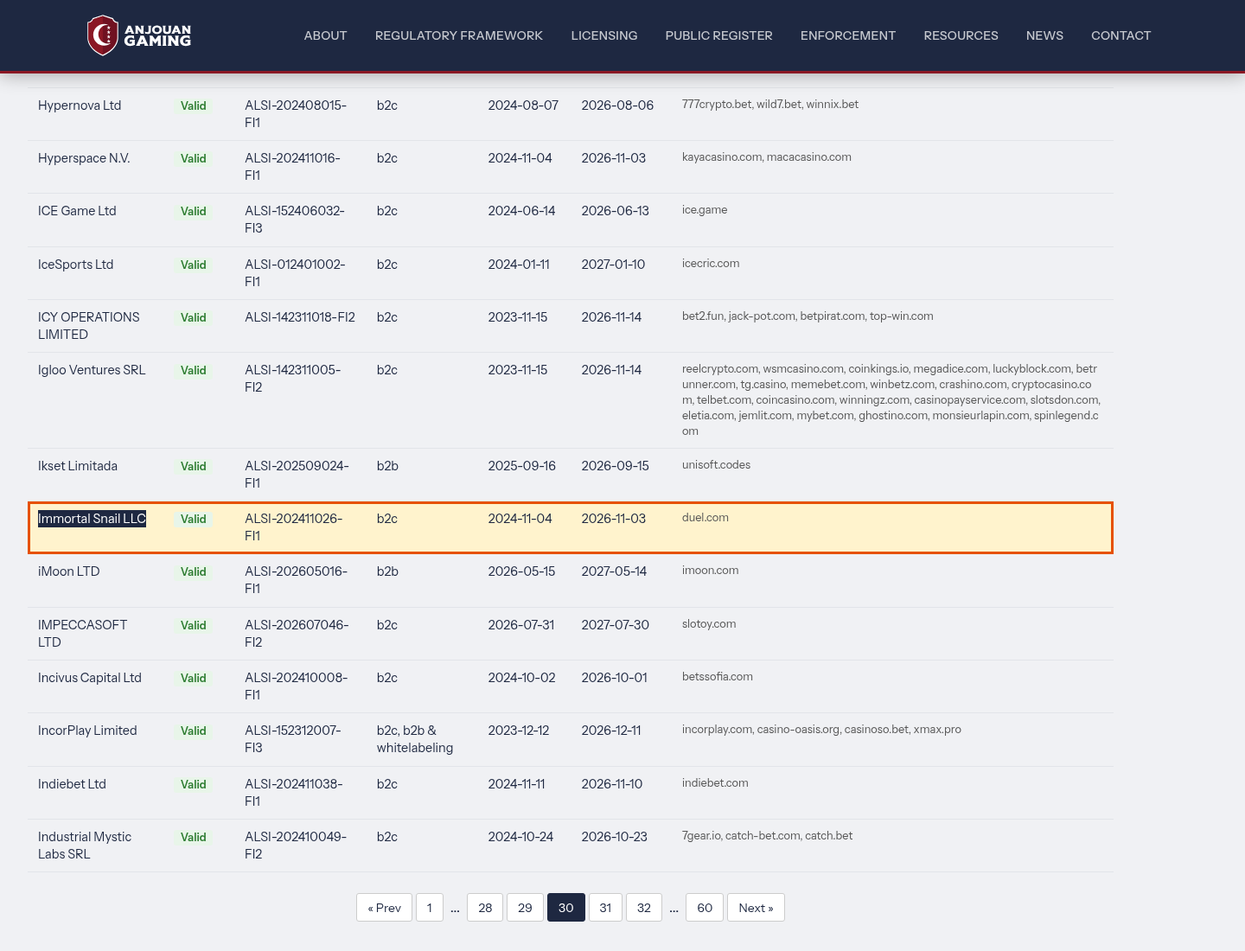This screenshot has height=951, width=1245.
Task: Select the Indiebet Ltd name
Action: (72, 784)
